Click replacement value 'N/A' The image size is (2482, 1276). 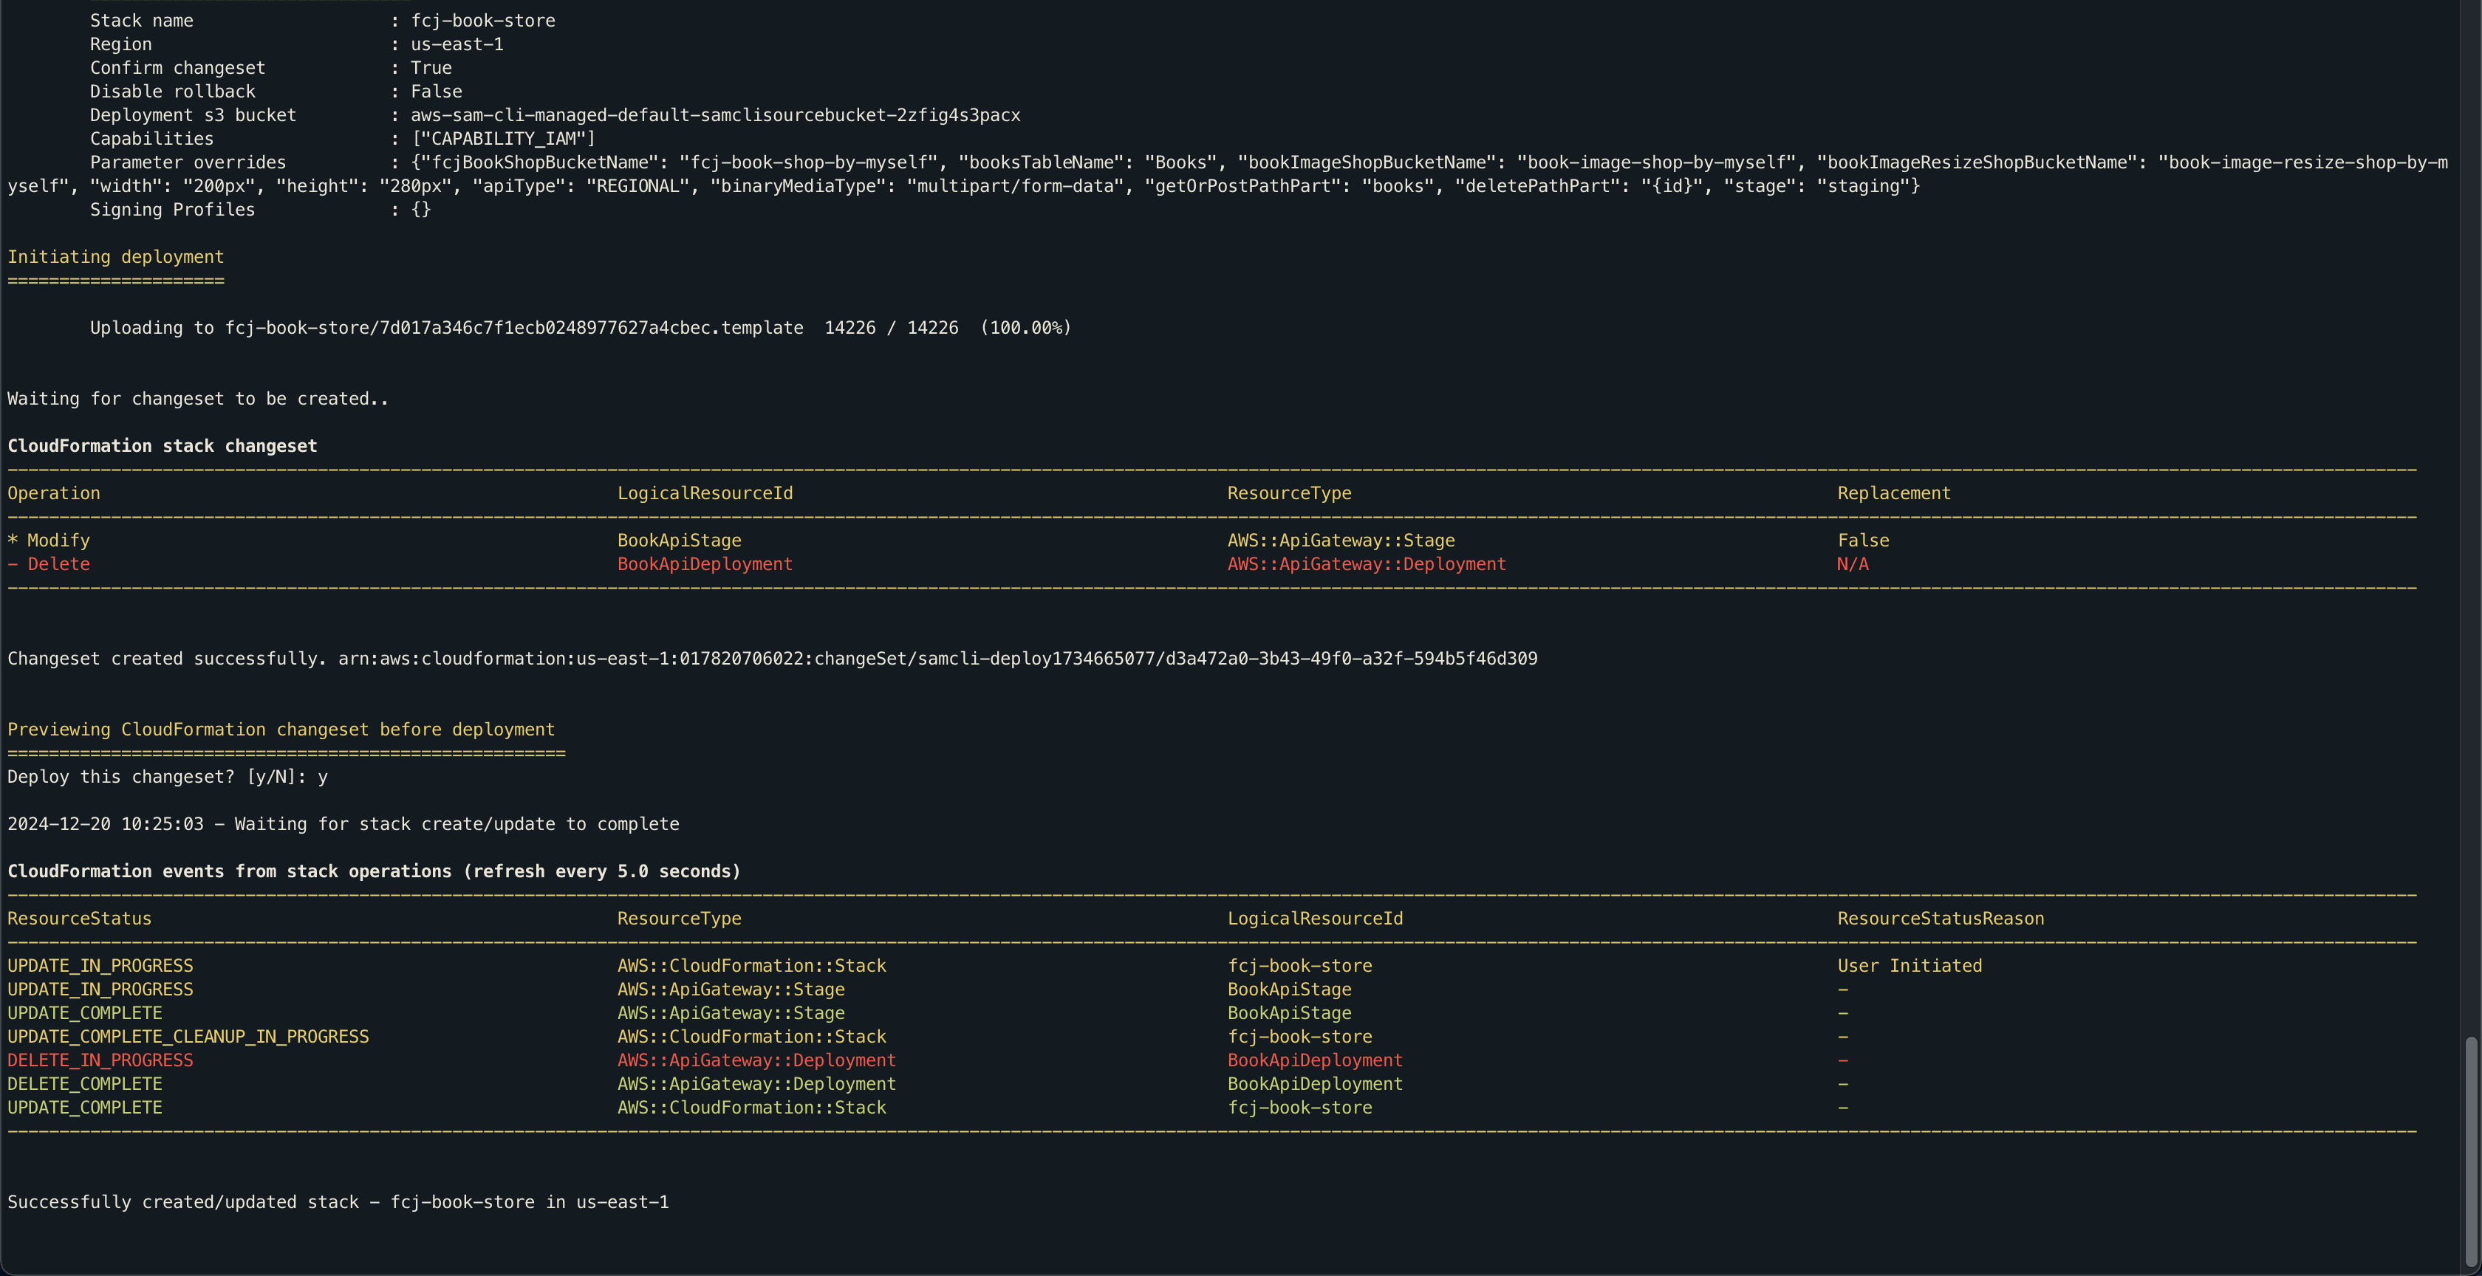pos(1853,564)
